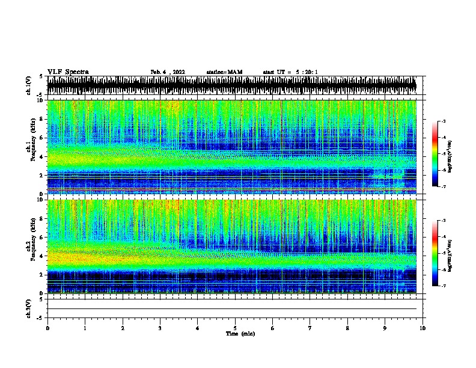Click the ch.3(V) axis "5" tick label
Image resolution: width=476 pixels, height=368 pixels.
[41, 299]
